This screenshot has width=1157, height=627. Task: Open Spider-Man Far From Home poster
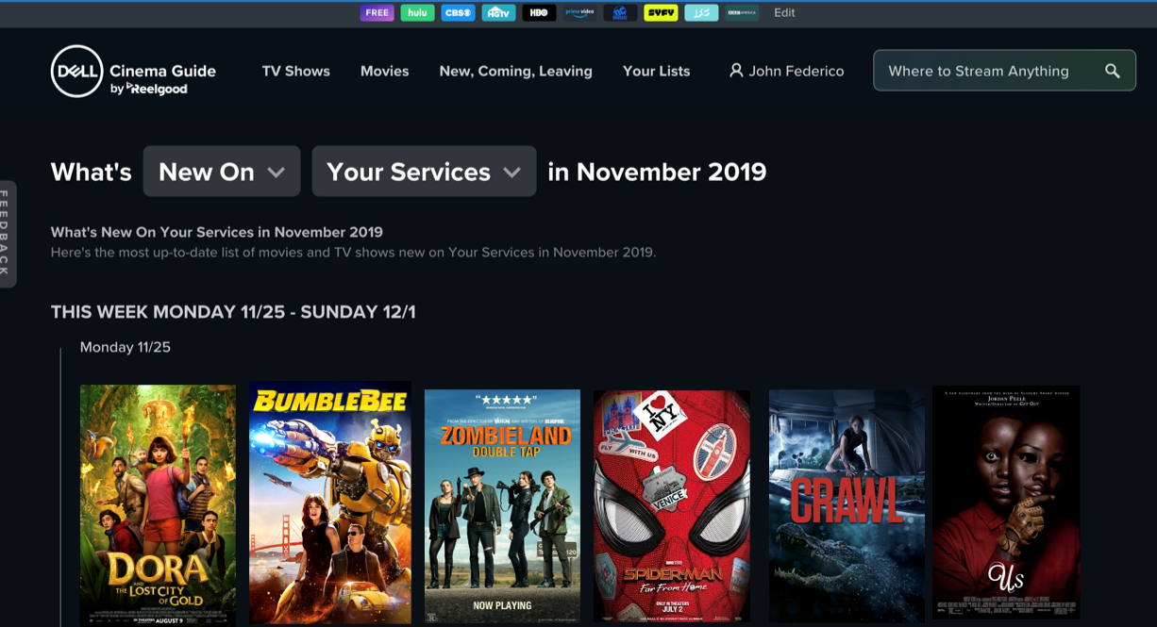click(672, 506)
